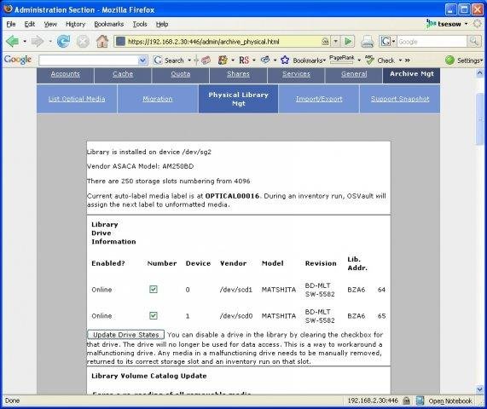Click the page scrollbar up arrow
487x409 pixels.
pos(479,73)
